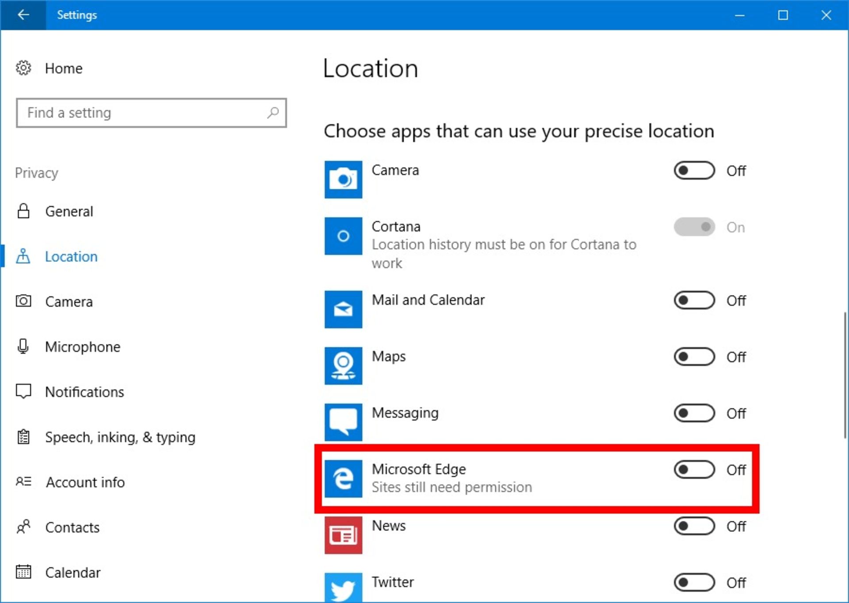Select Microphone in the sidebar
This screenshot has width=849, height=603.
click(x=82, y=347)
